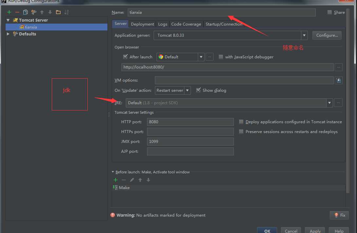357x233 pixels.
Task: Enable Preserve sessions across restarts and redeploys
Action: tap(241, 131)
